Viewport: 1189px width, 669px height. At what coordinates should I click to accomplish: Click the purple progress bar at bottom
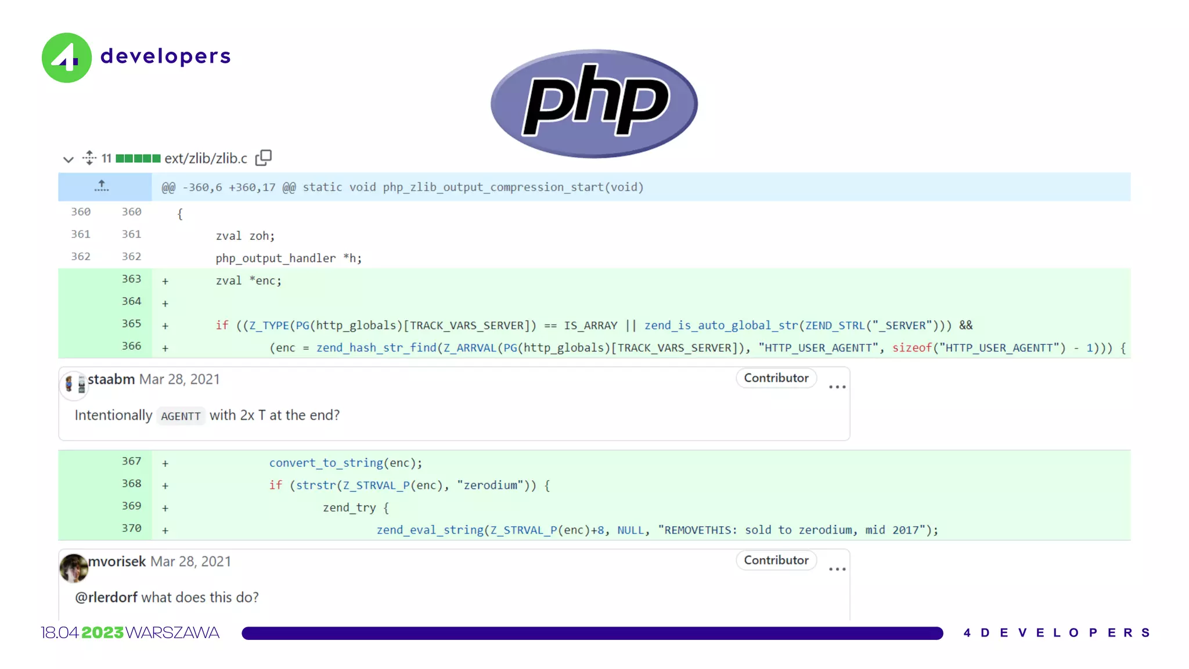(592, 633)
